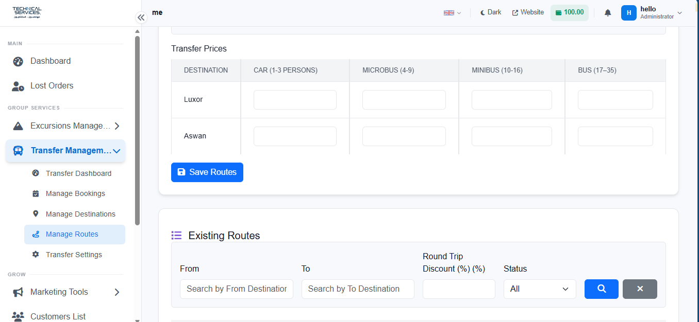Open Customers List menu item

pyautogui.click(x=65, y=316)
